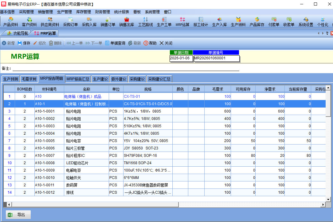Click the 采购订单 toolbar icon
This screenshot has height=222, width=333.
coord(70,22)
